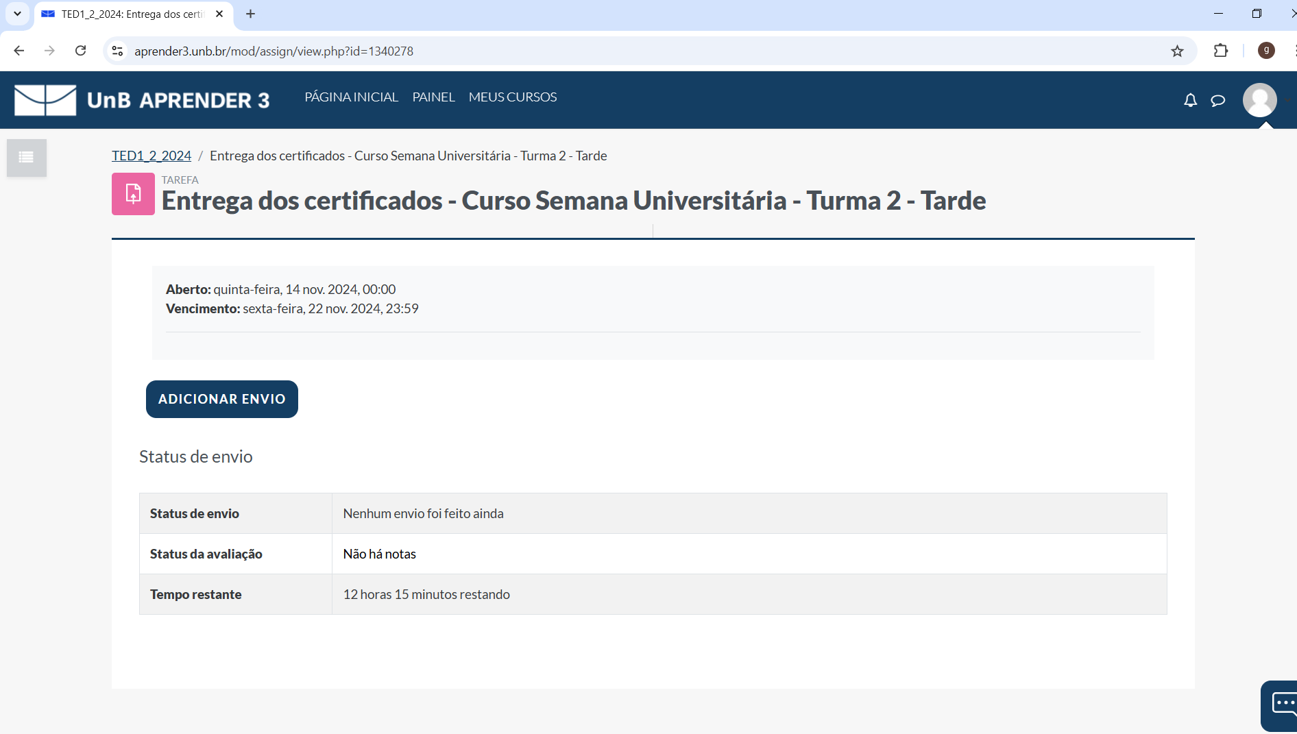Screen dimensions: 1297x734
Task: Click the Vencimento due date text
Action: point(292,308)
